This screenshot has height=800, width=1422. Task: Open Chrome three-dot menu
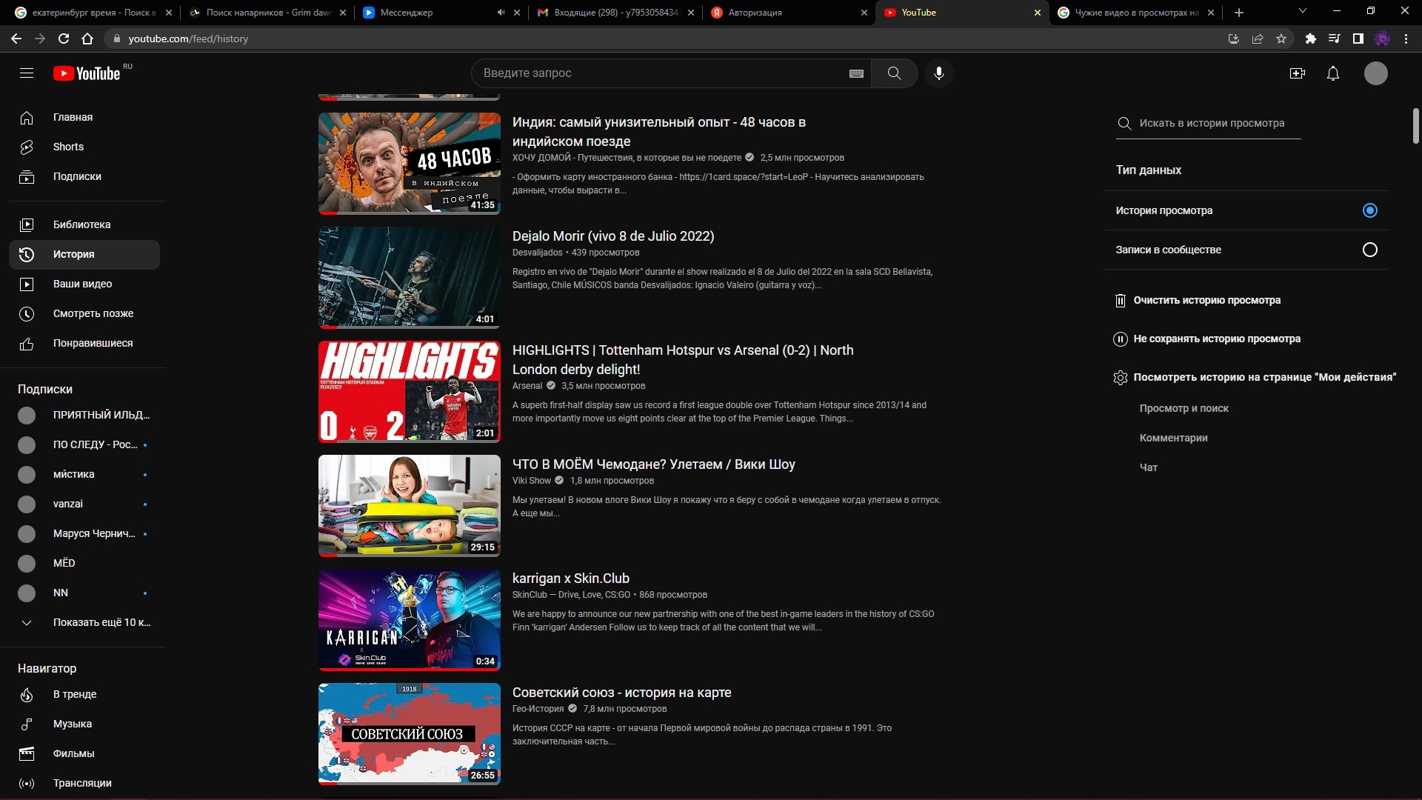click(x=1406, y=39)
